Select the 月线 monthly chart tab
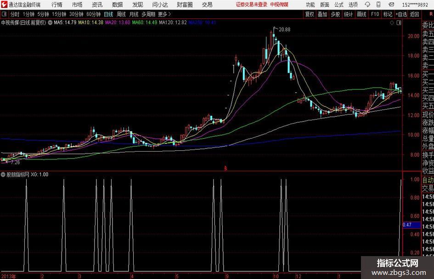 pyautogui.click(x=134, y=14)
